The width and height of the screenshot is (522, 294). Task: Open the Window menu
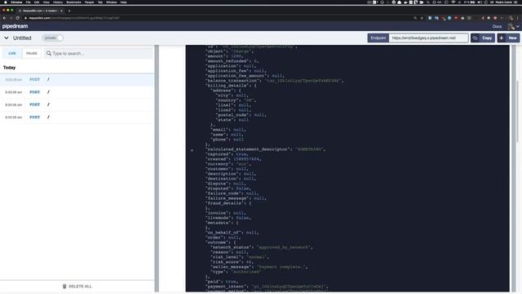[111, 2]
